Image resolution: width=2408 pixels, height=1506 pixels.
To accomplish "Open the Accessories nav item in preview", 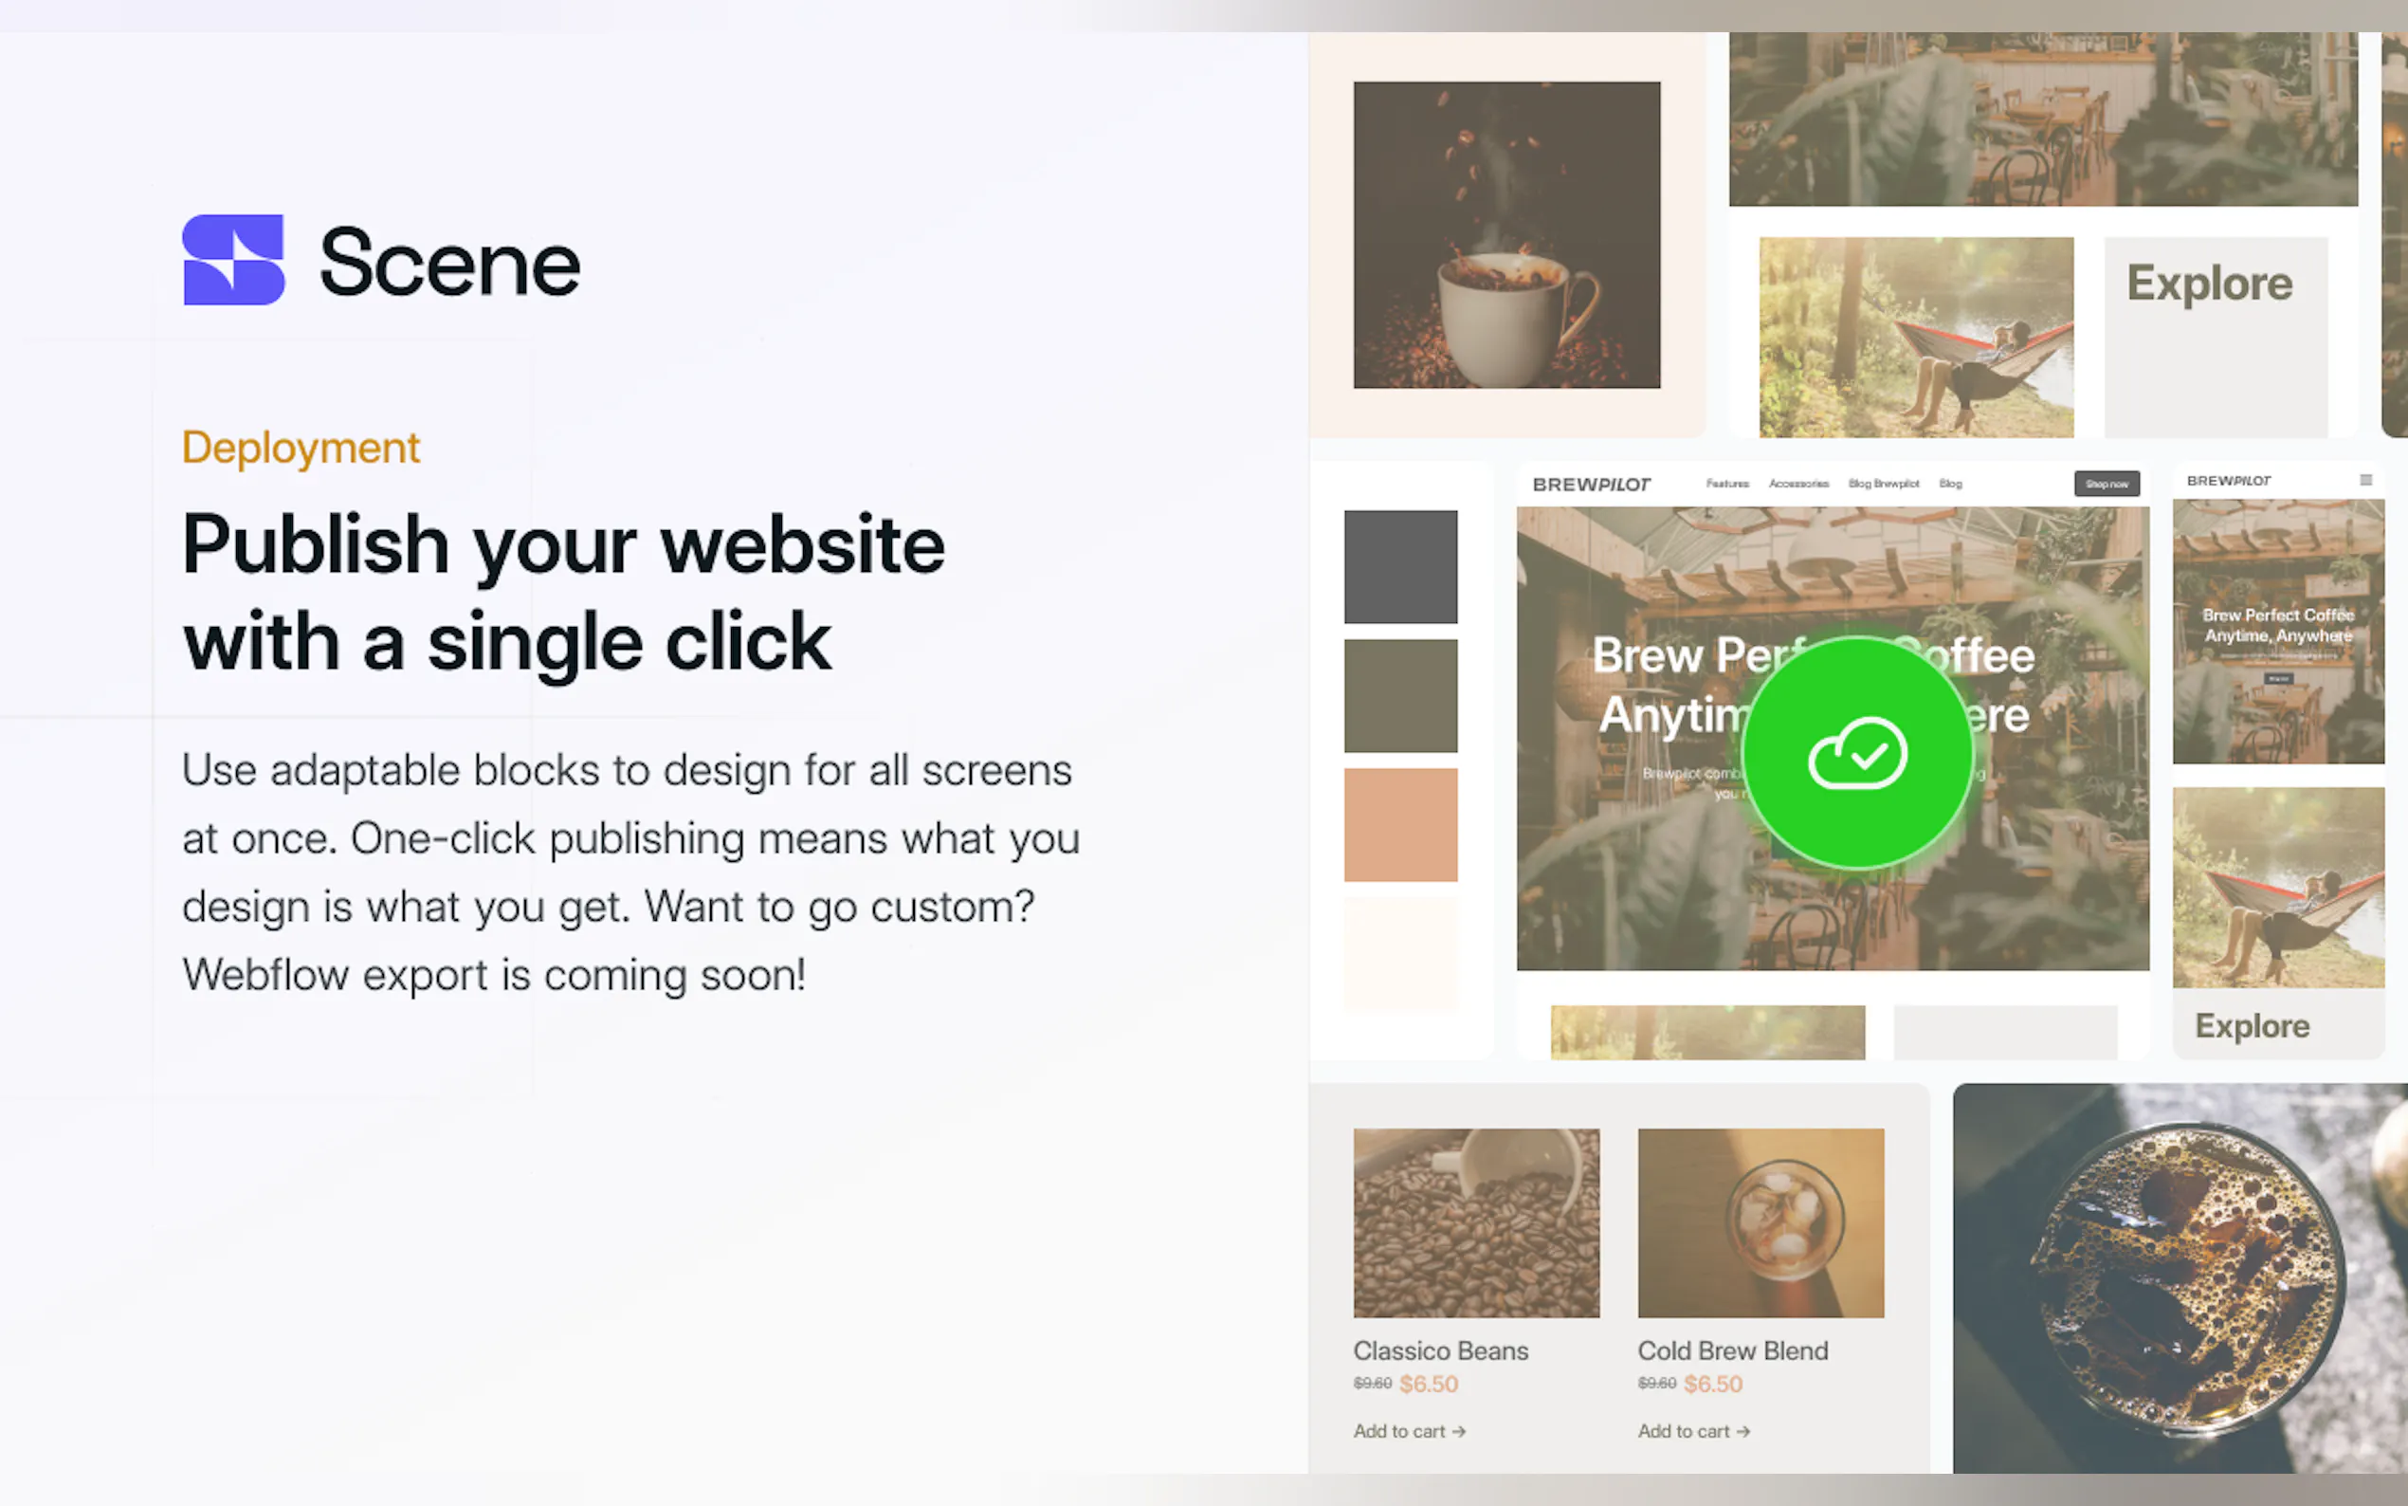I will 1797,484.
